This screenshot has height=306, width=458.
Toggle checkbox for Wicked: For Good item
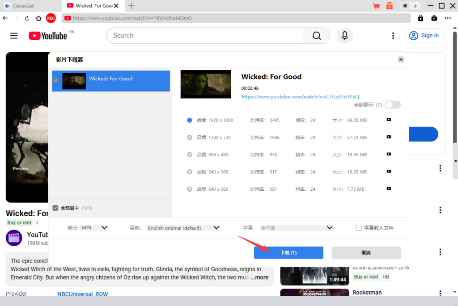coord(56,80)
